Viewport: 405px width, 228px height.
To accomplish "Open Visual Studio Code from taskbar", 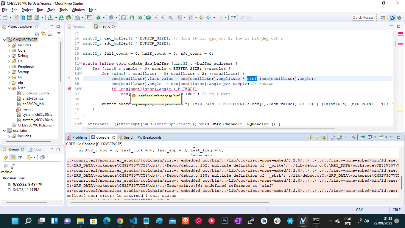I will tap(133, 221).
